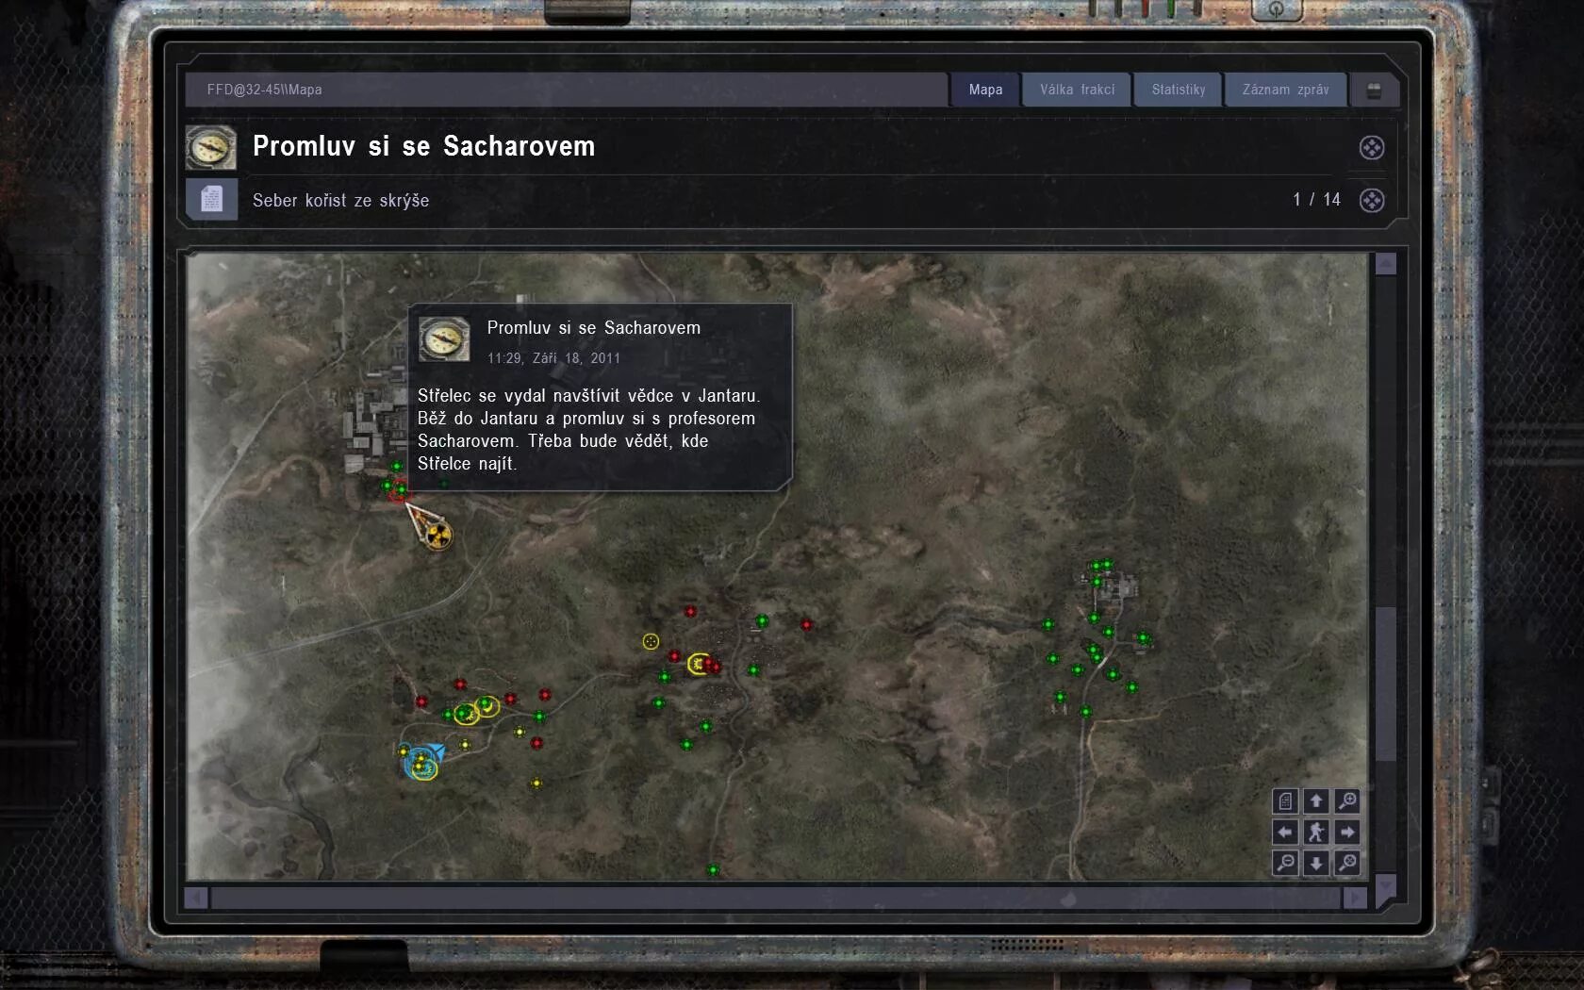Click green marker at bottom edge of map
This screenshot has width=1584, height=990.
coord(713,869)
